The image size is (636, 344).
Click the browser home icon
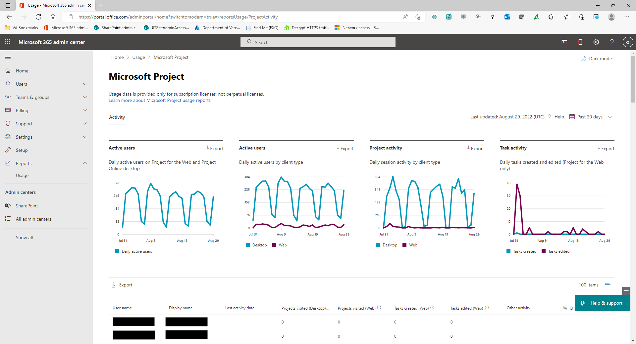(53, 17)
